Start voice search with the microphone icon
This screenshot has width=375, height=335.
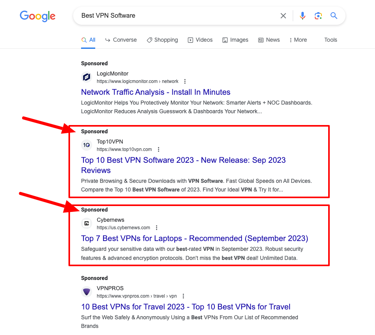303,16
